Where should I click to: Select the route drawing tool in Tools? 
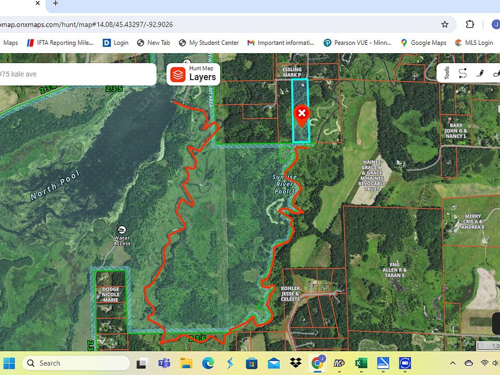(463, 73)
